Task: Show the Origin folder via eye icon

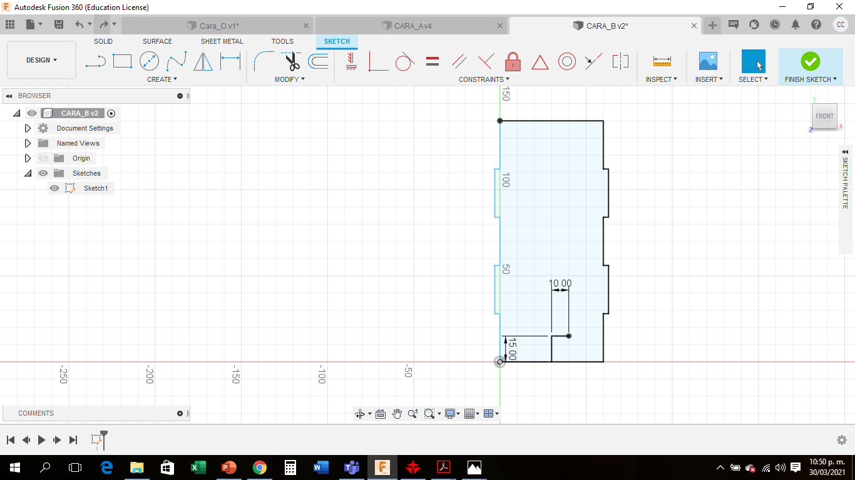Action: [x=43, y=158]
